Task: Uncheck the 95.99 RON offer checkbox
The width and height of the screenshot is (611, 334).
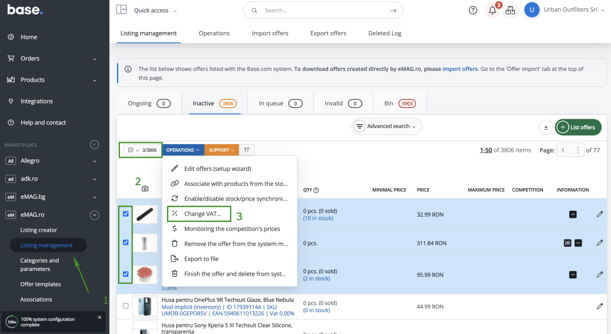Action: pyautogui.click(x=125, y=274)
